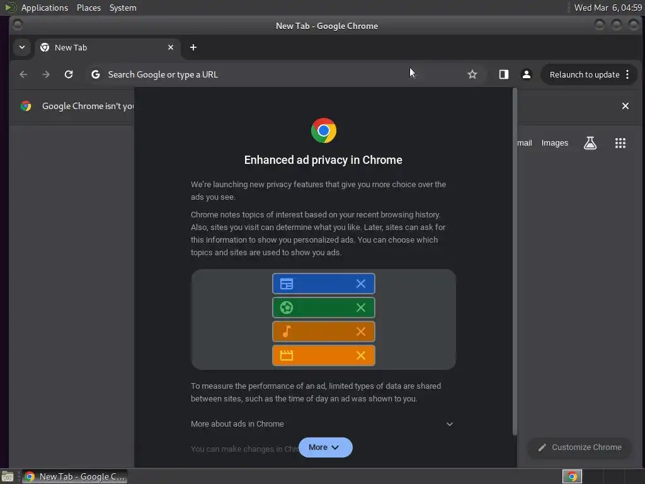Open a new tab with plus icon
This screenshot has width=645, height=484.
(193, 47)
